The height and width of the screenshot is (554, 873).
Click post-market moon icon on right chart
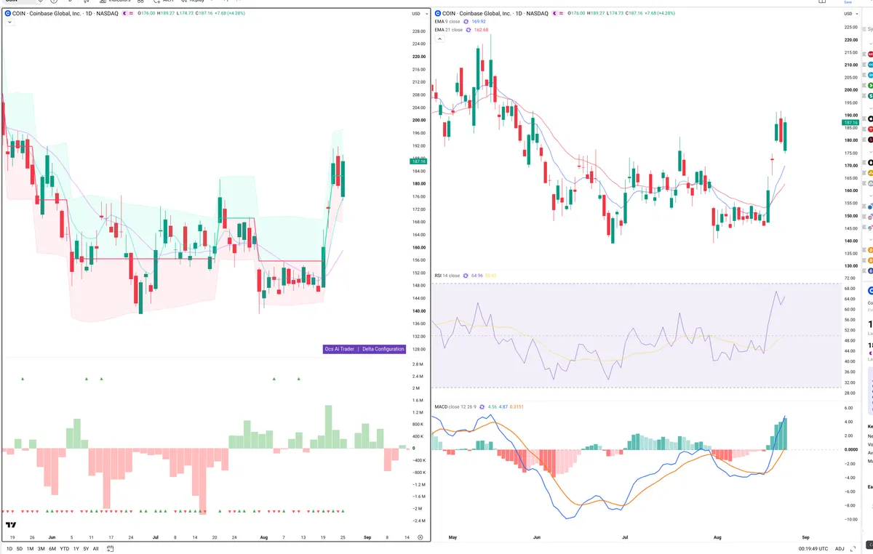553,13
